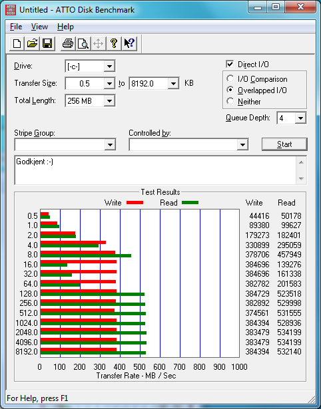Open a saved benchmark file icon
Screen dimensions: 321x409
(32, 43)
